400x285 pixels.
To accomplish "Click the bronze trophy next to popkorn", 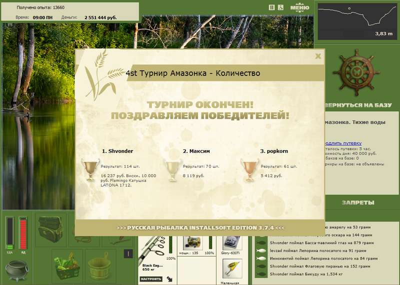I will [249, 170].
